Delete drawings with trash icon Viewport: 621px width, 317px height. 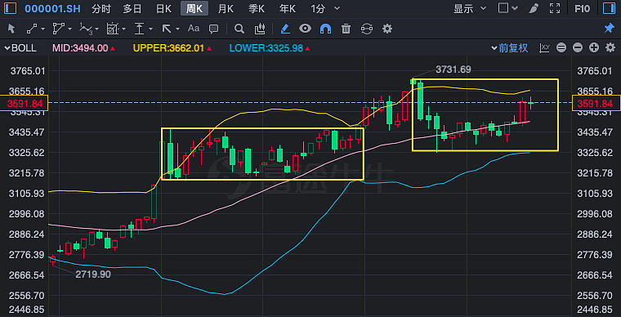click(x=346, y=29)
